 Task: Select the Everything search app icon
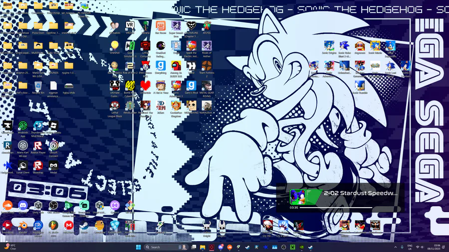pyautogui.click(x=161, y=67)
